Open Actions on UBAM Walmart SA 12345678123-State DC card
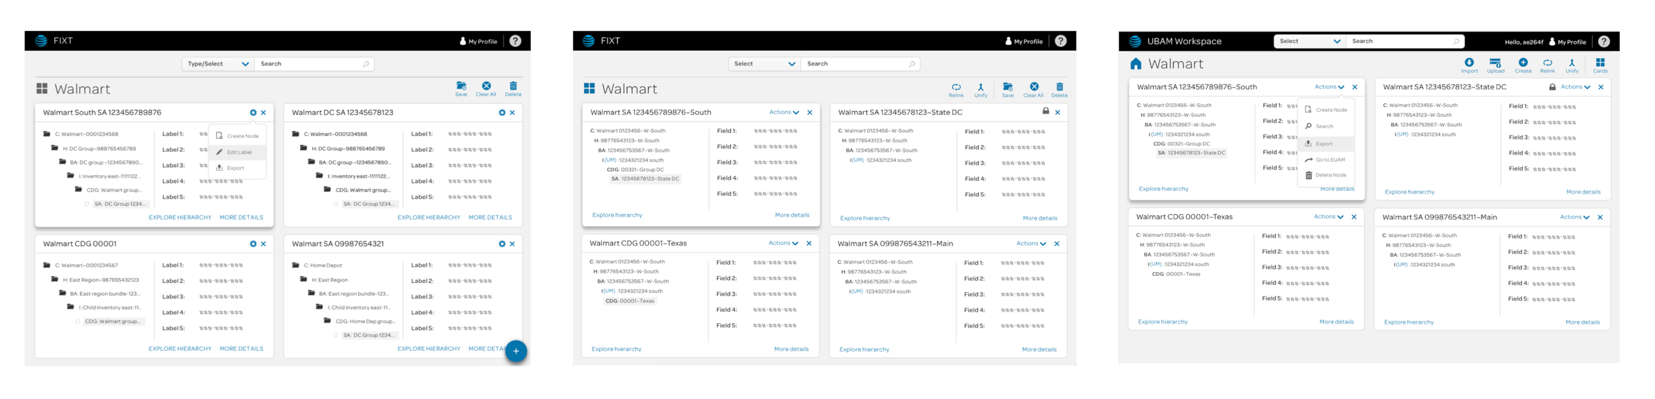 1575,87
